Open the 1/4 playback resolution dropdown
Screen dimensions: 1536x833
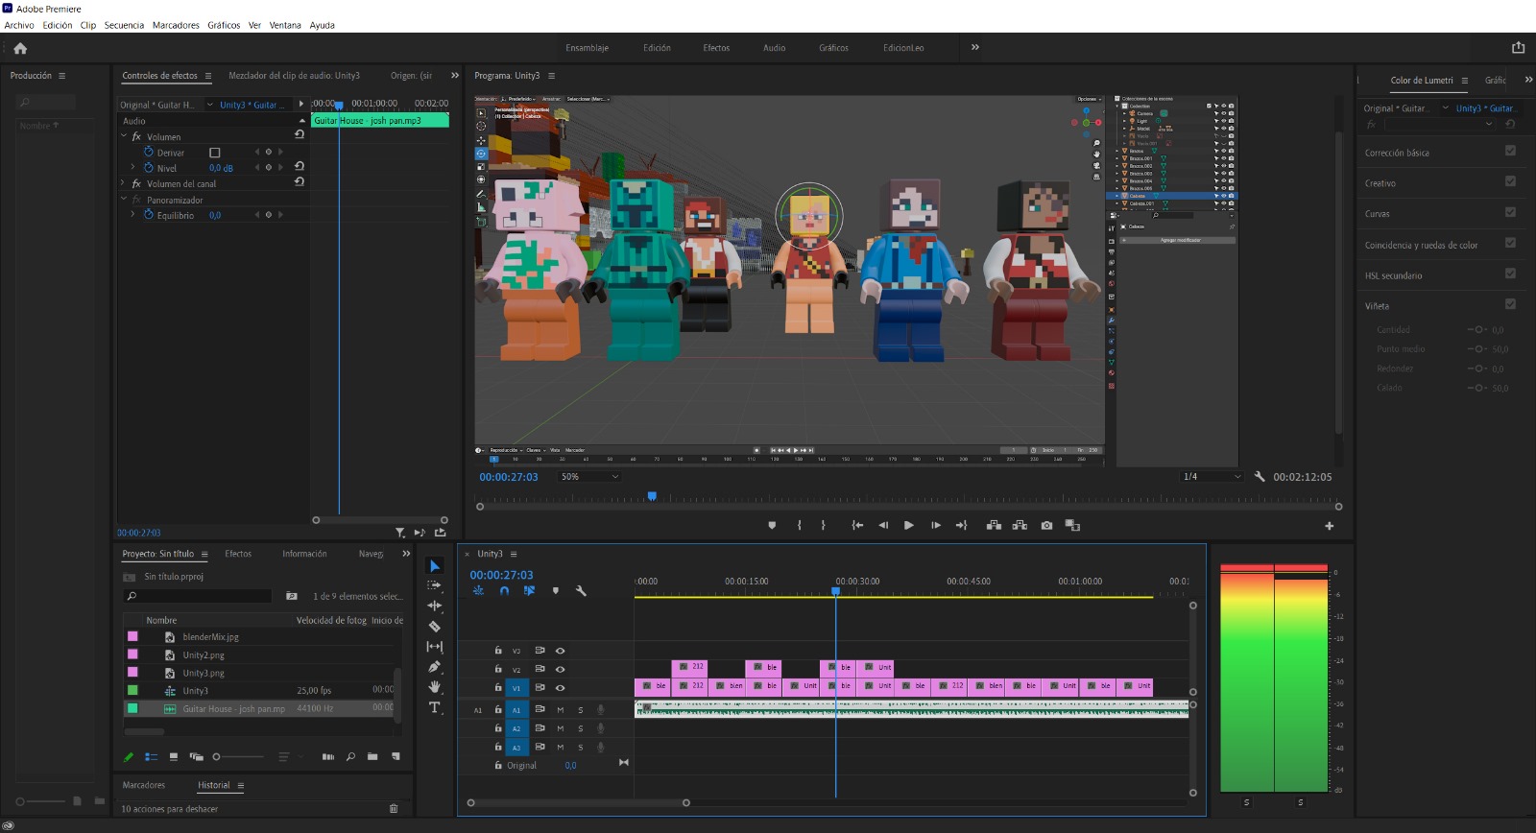pos(1212,476)
